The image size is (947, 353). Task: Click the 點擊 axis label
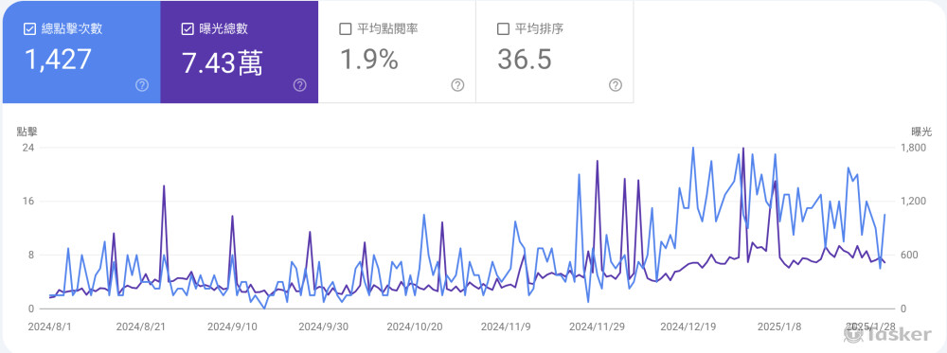tap(27, 131)
